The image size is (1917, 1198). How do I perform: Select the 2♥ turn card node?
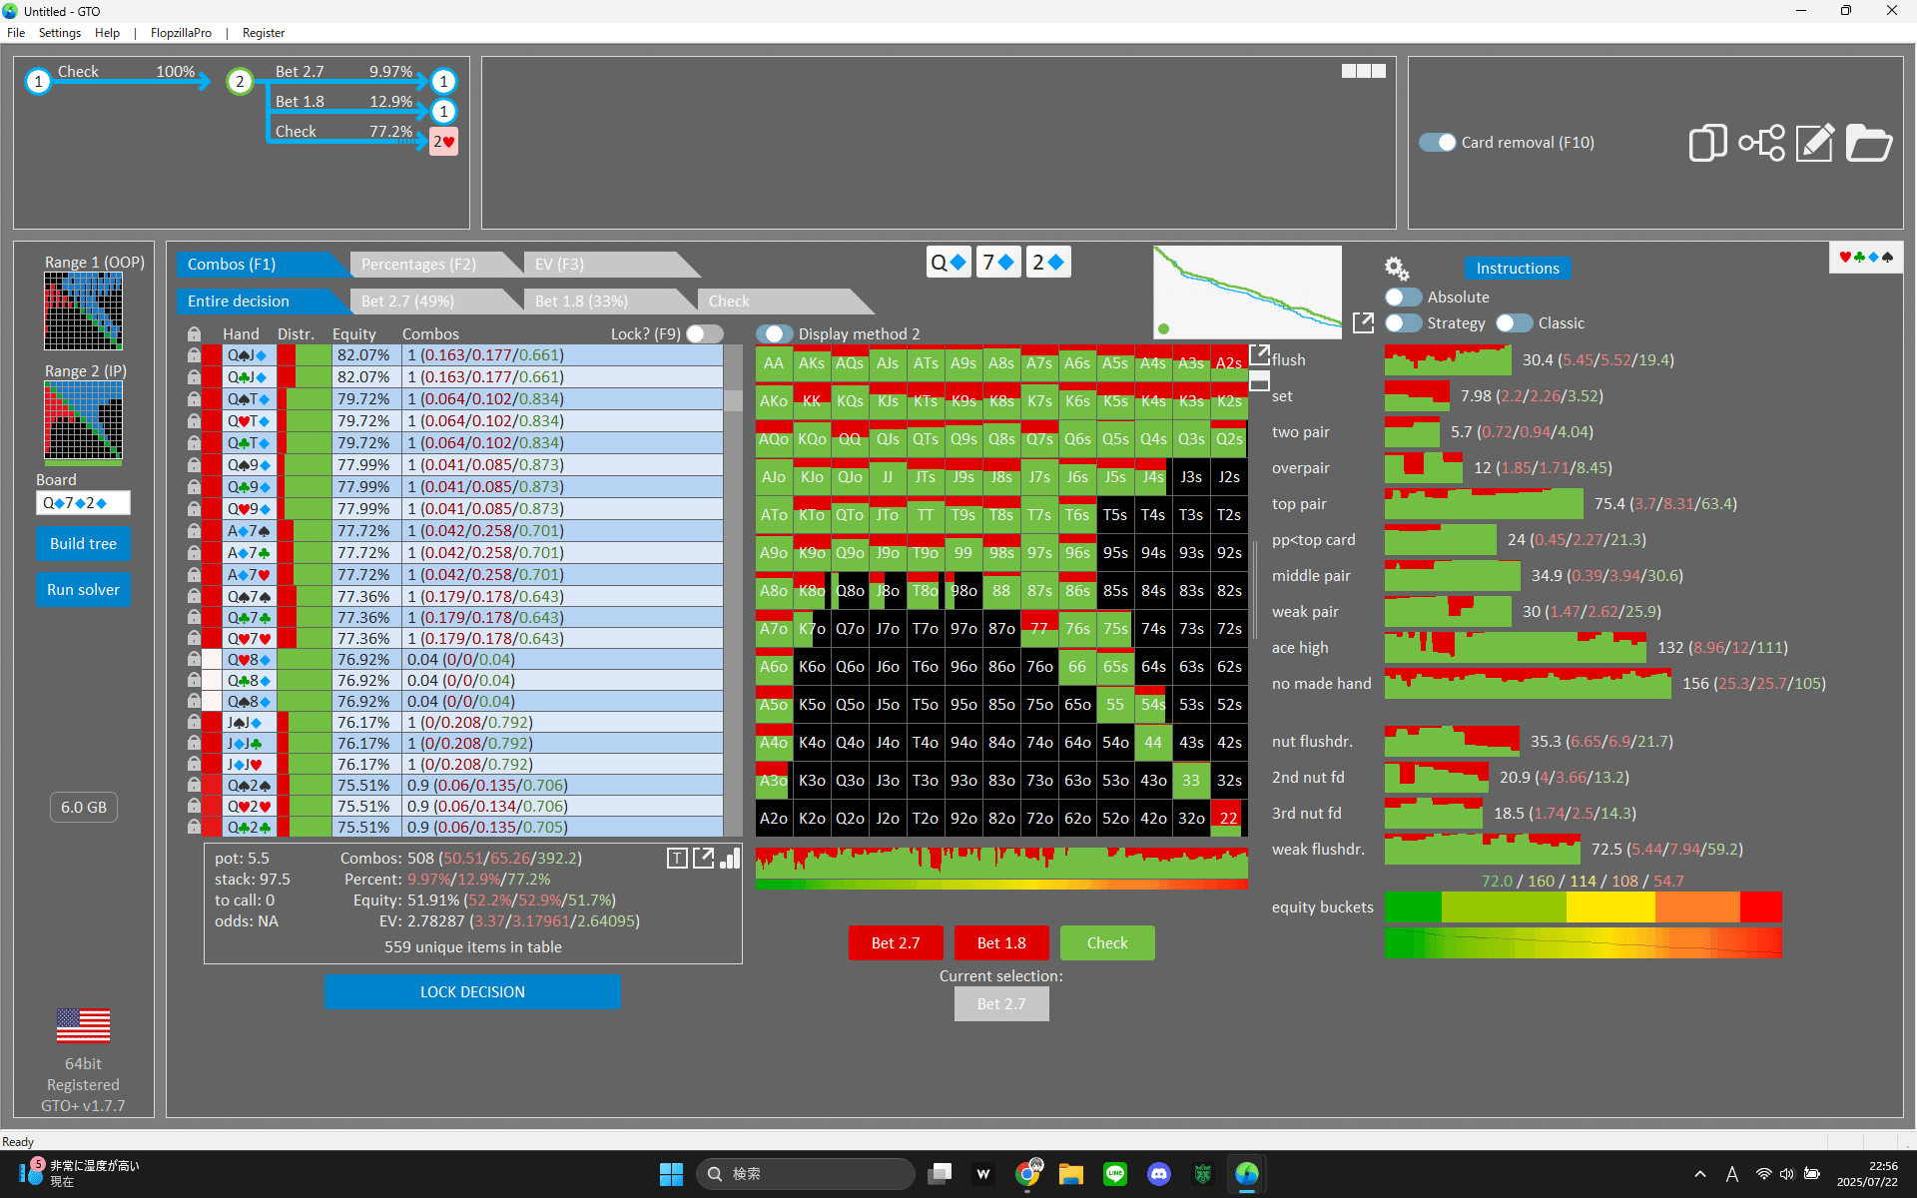(x=444, y=142)
